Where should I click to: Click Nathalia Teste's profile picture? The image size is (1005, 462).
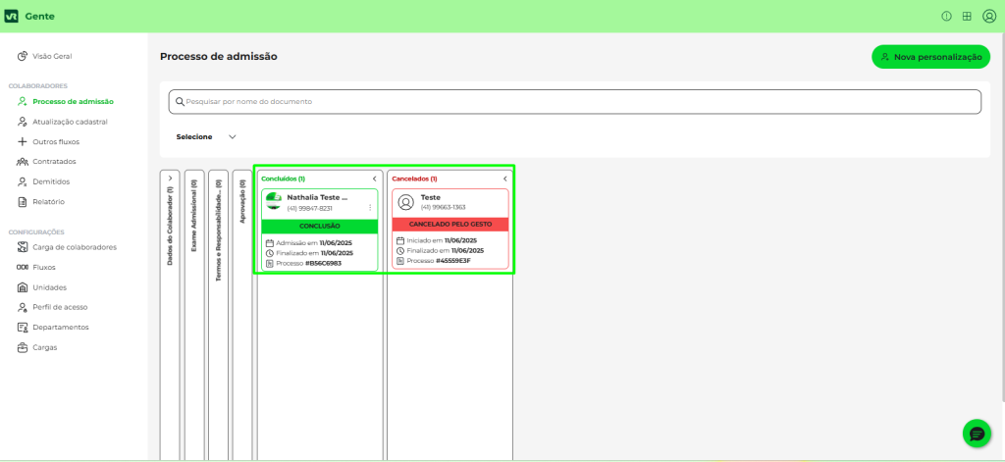click(274, 202)
